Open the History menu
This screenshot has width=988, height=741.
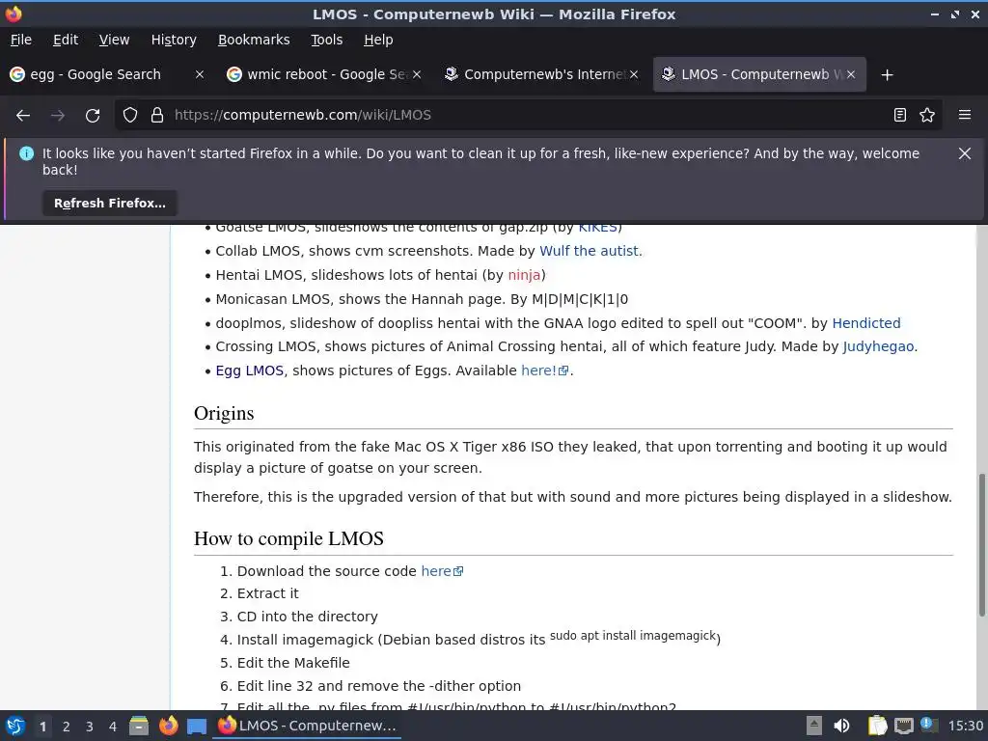coord(174,40)
